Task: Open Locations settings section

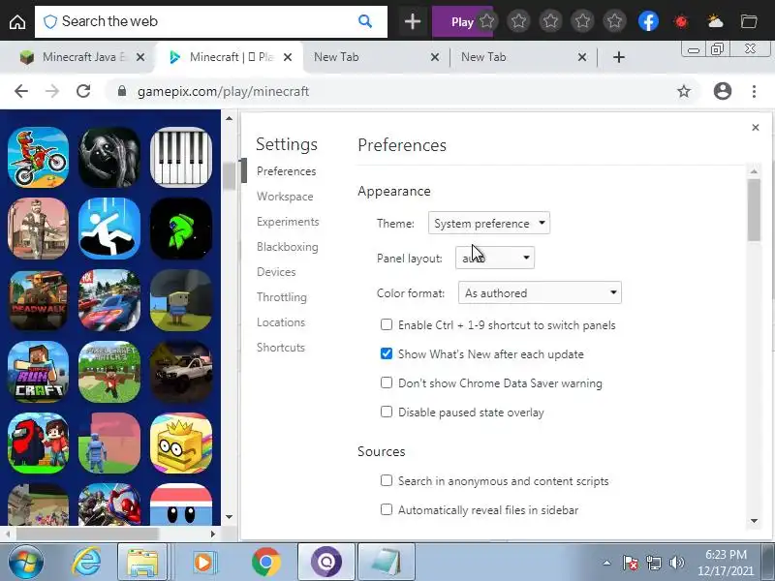Action: [281, 322]
